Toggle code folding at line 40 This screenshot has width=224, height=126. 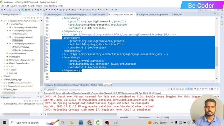(x=49, y=57)
